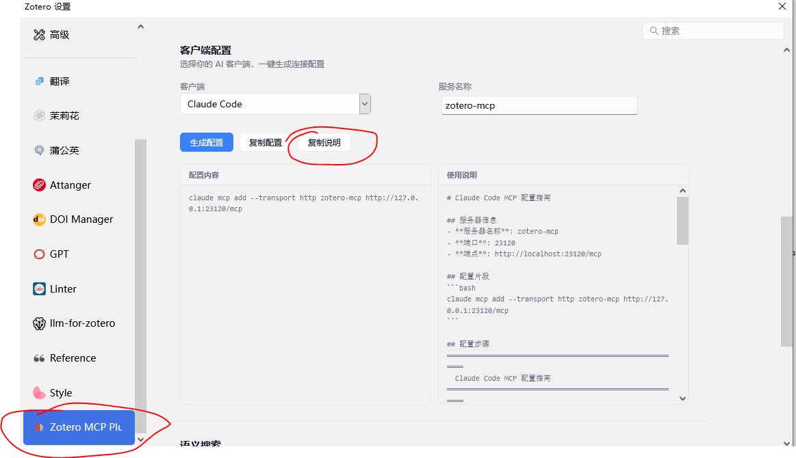This screenshot has height=458, width=796.
Task: Click the 翻译 translate icon
Action: (39, 81)
